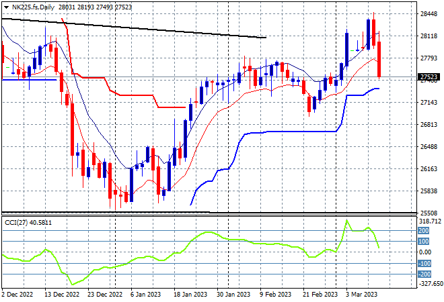
Task: Select the CCI -200 level label
Action: [424, 274]
